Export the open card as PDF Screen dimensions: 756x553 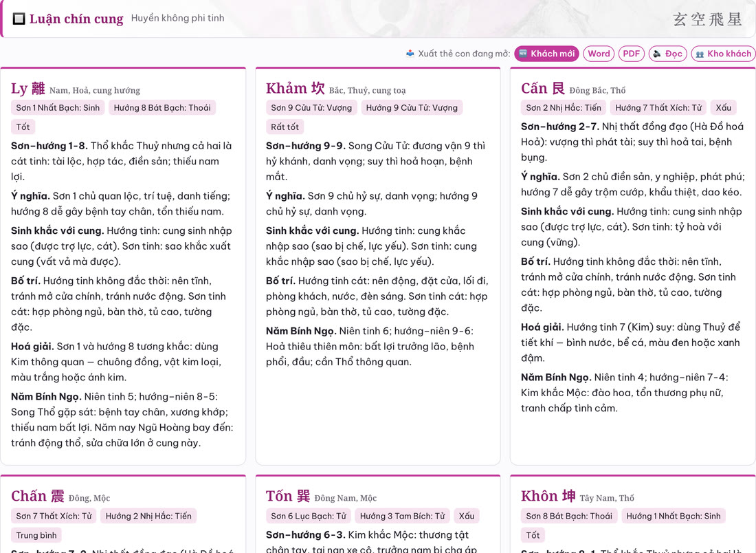(631, 54)
